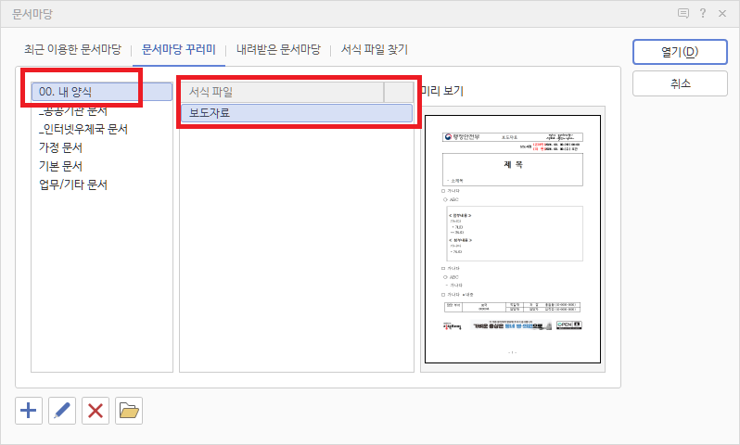Add a new template folder with plus icon
The image size is (740, 445).
click(29, 411)
